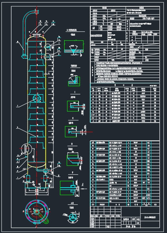Click the V-groove butt weld detail view
167x233 pixels.
tap(74, 48)
